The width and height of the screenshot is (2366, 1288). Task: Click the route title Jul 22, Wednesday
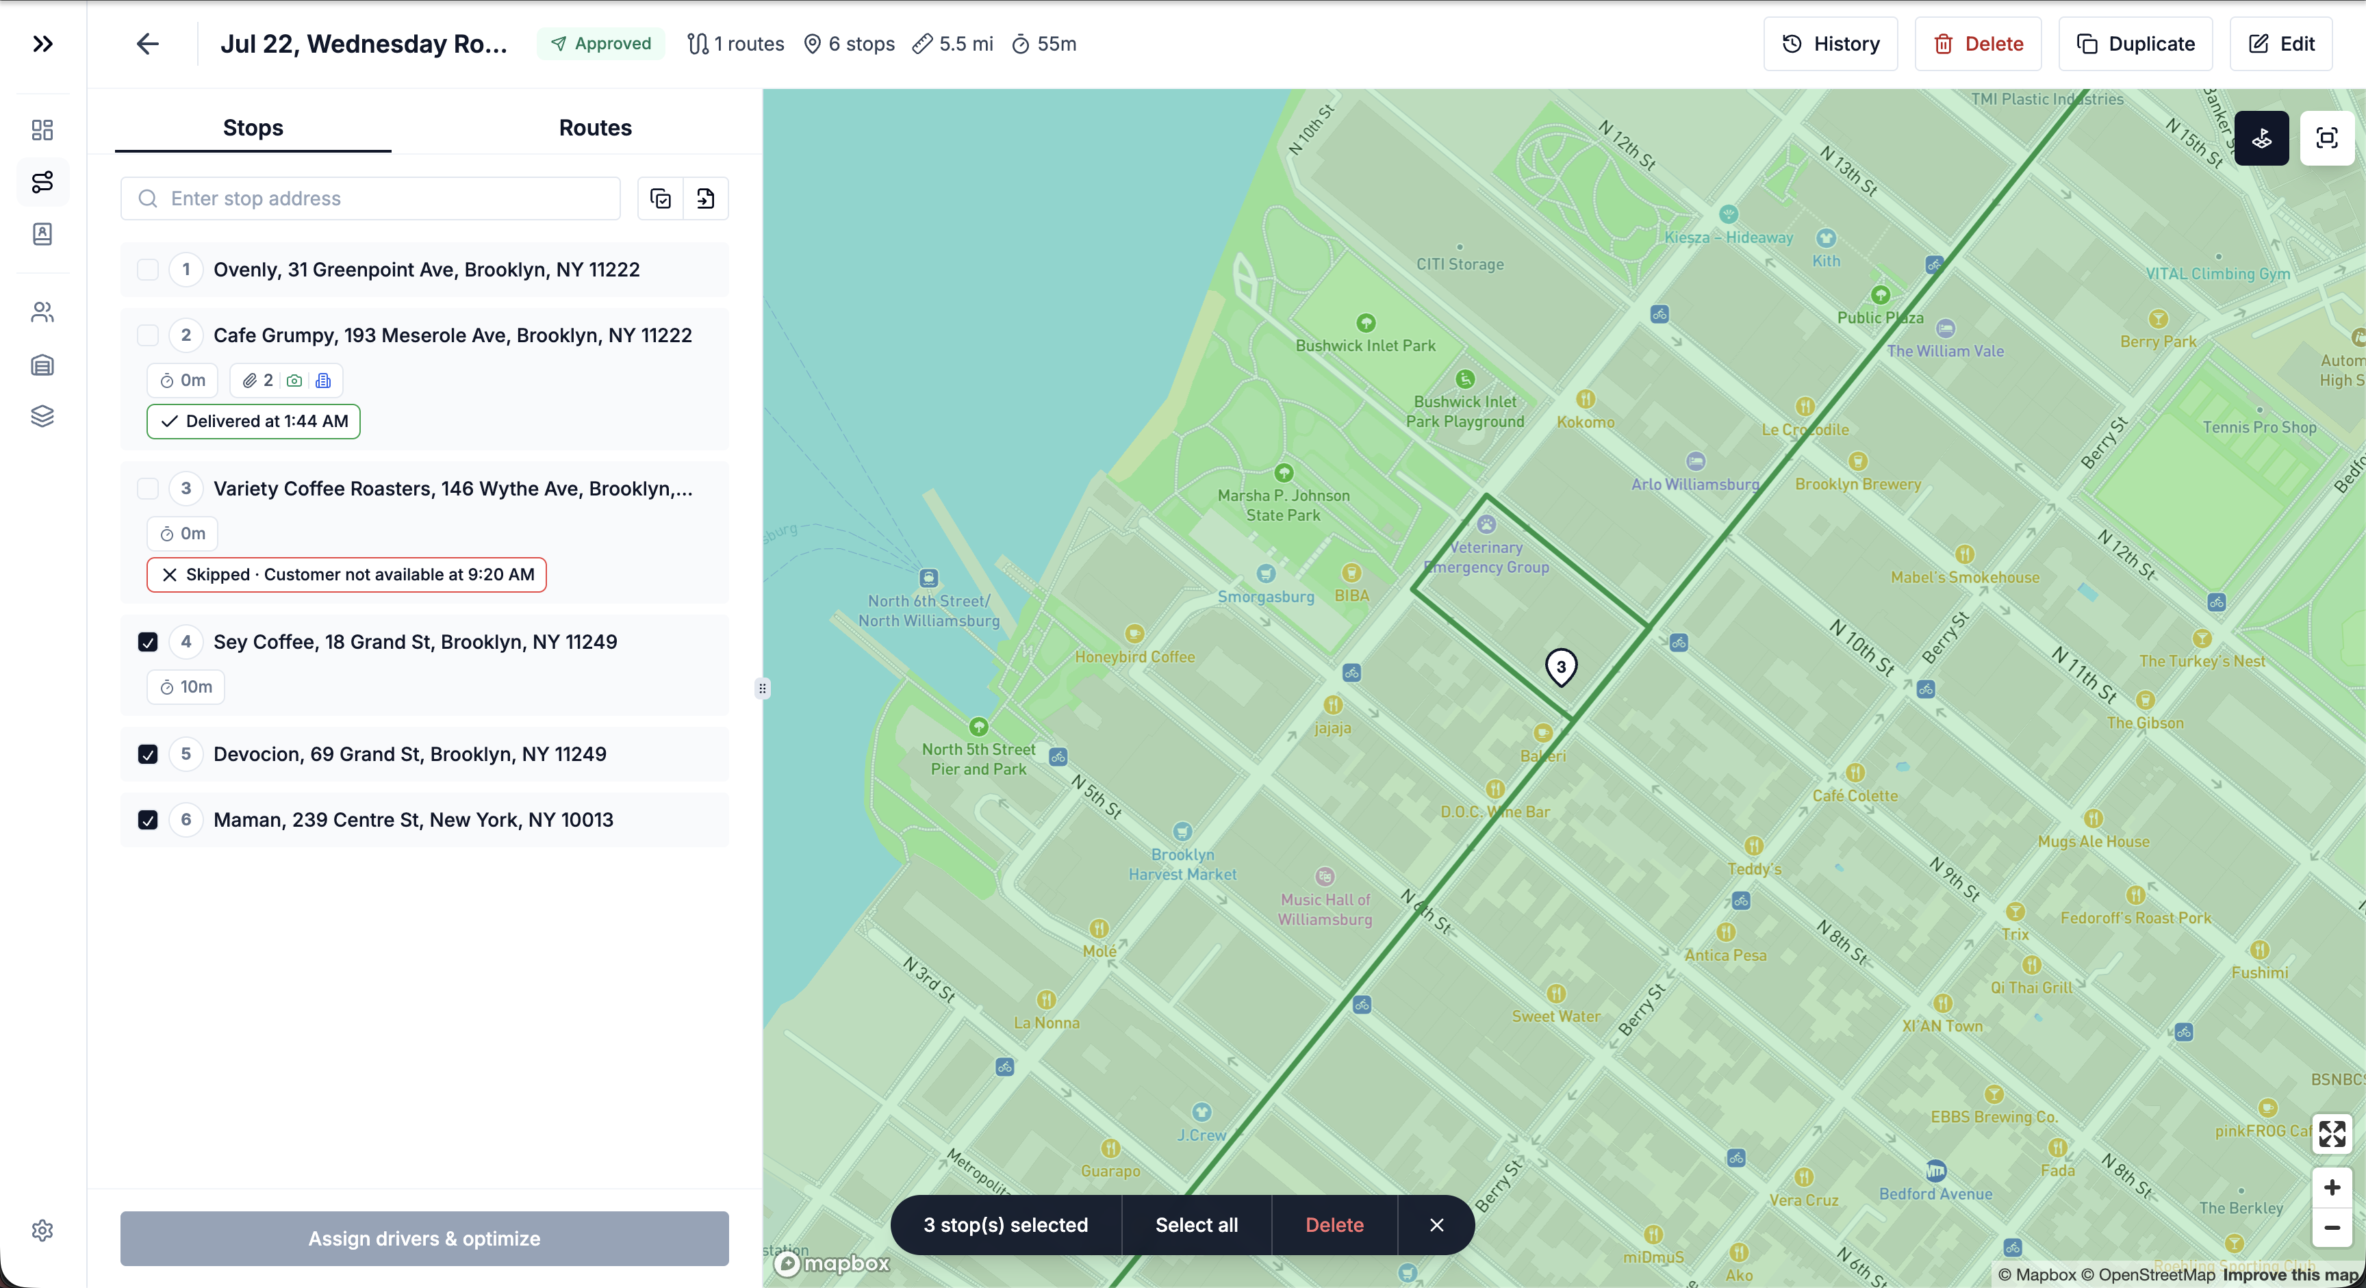(x=364, y=43)
